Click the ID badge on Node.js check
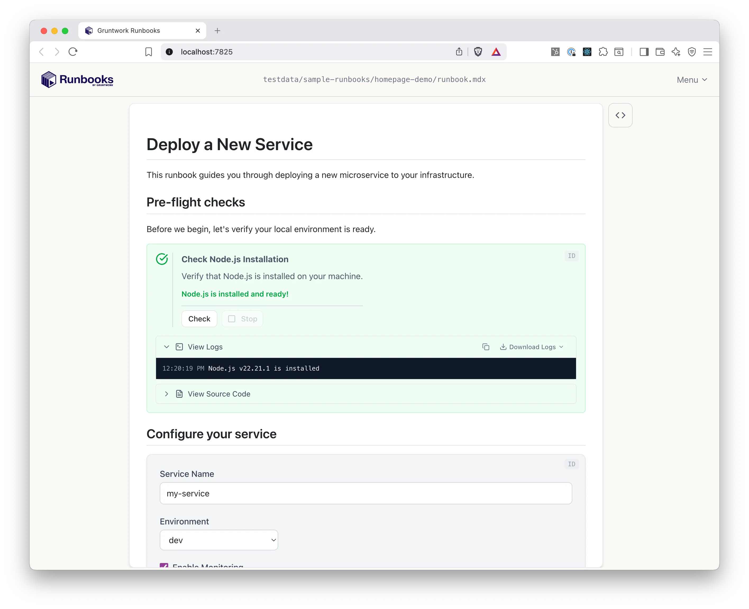This screenshot has height=609, width=749. pyautogui.click(x=571, y=256)
